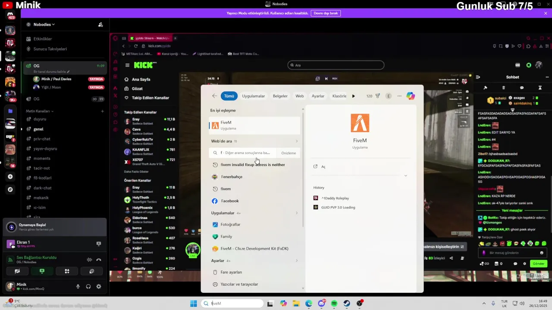Open activities button in voice panel
552x310 pixels.
[x=67, y=271]
